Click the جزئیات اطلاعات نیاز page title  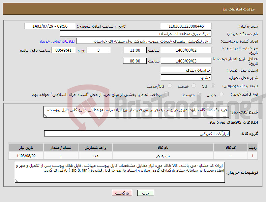(x=238, y=9)
